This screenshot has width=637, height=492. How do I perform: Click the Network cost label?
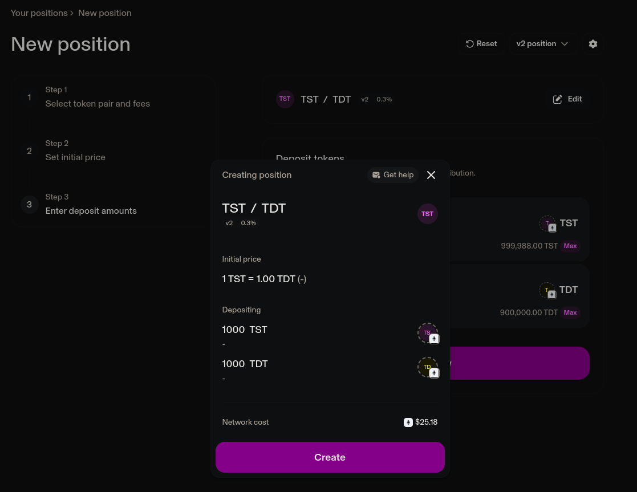[x=245, y=422]
